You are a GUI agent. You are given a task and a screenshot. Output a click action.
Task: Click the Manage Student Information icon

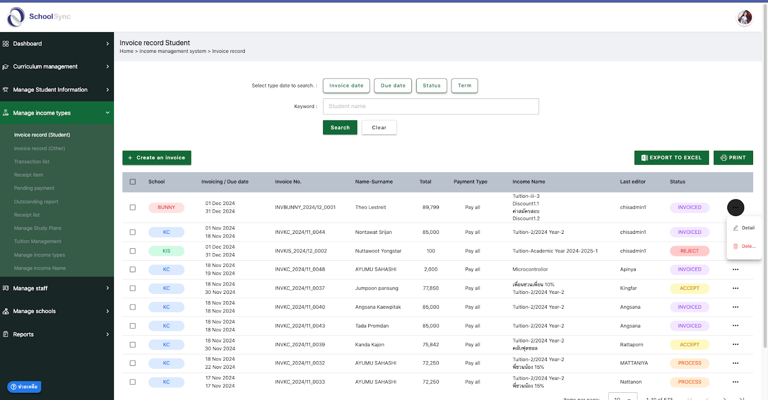pyautogui.click(x=6, y=90)
